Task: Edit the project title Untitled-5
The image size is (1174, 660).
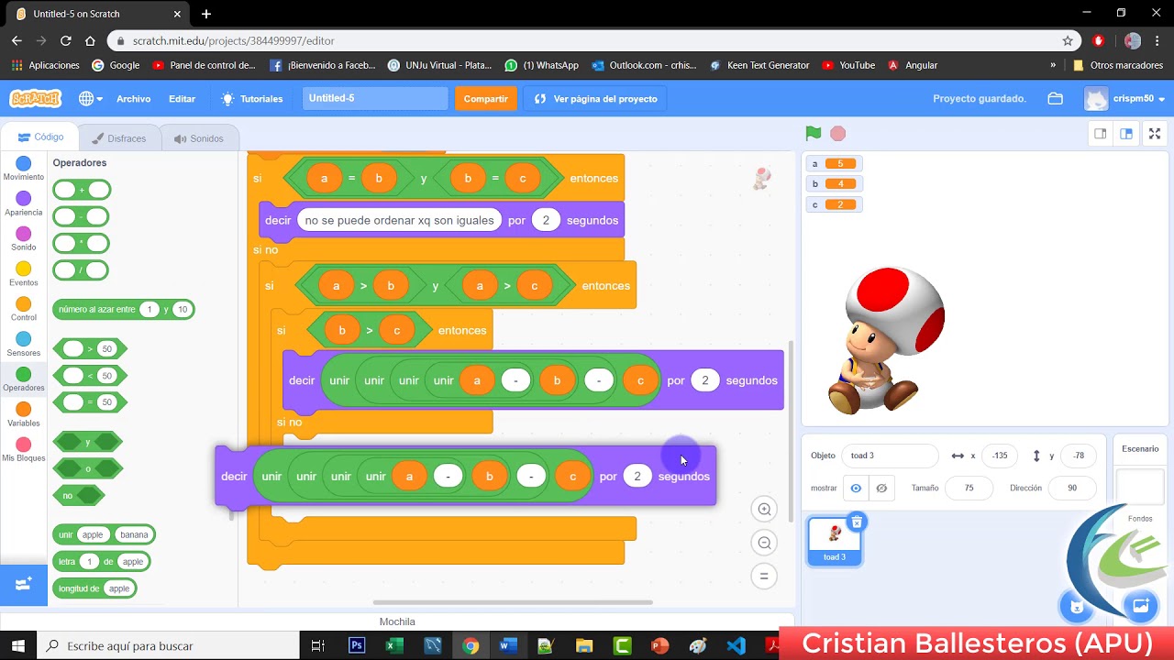Action: pos(375,98)
